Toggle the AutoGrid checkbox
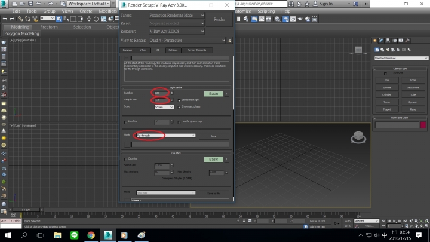This screenshot has height=242, width=430. coord(385,73)
